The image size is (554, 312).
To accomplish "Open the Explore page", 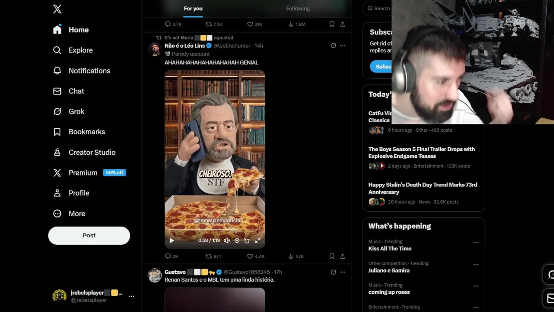I will click(x=73, y=50).
